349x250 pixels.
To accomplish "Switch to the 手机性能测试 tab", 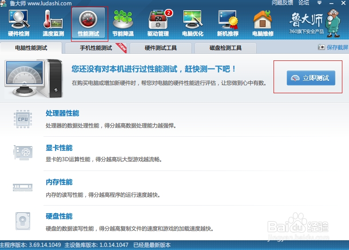I will pyautogui.click(x=96, y=48).
